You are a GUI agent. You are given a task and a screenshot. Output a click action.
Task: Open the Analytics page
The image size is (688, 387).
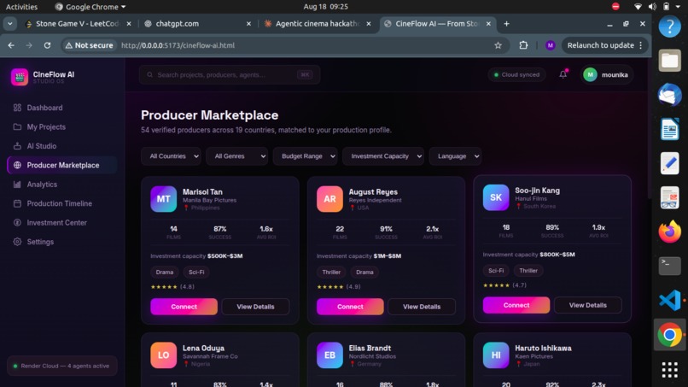click(61, 185)
